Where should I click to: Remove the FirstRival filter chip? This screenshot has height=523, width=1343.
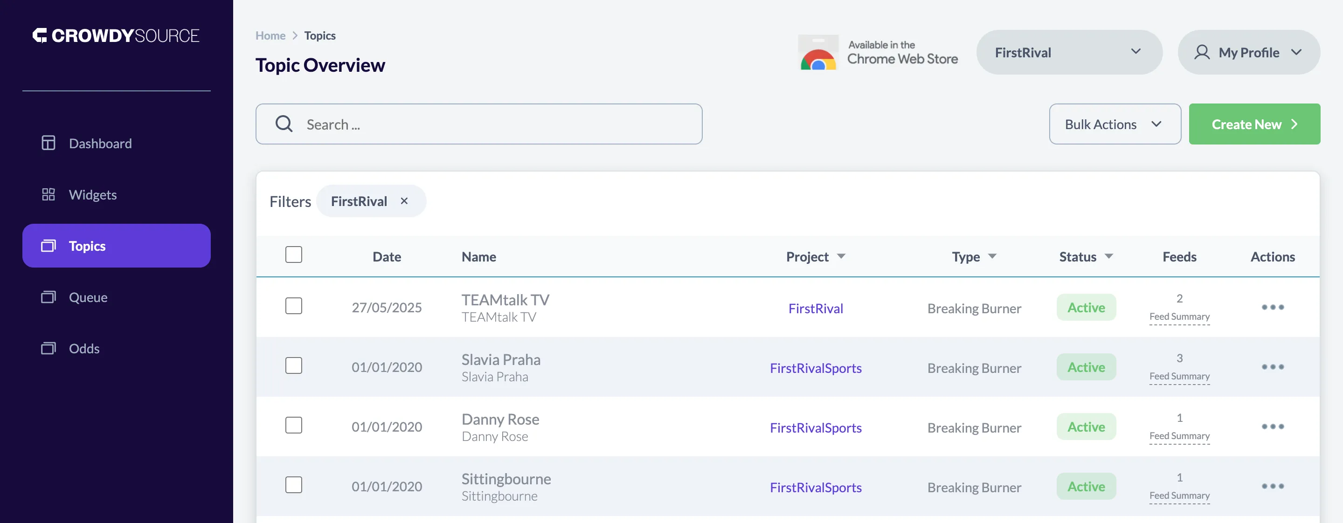tap(404, 200)
